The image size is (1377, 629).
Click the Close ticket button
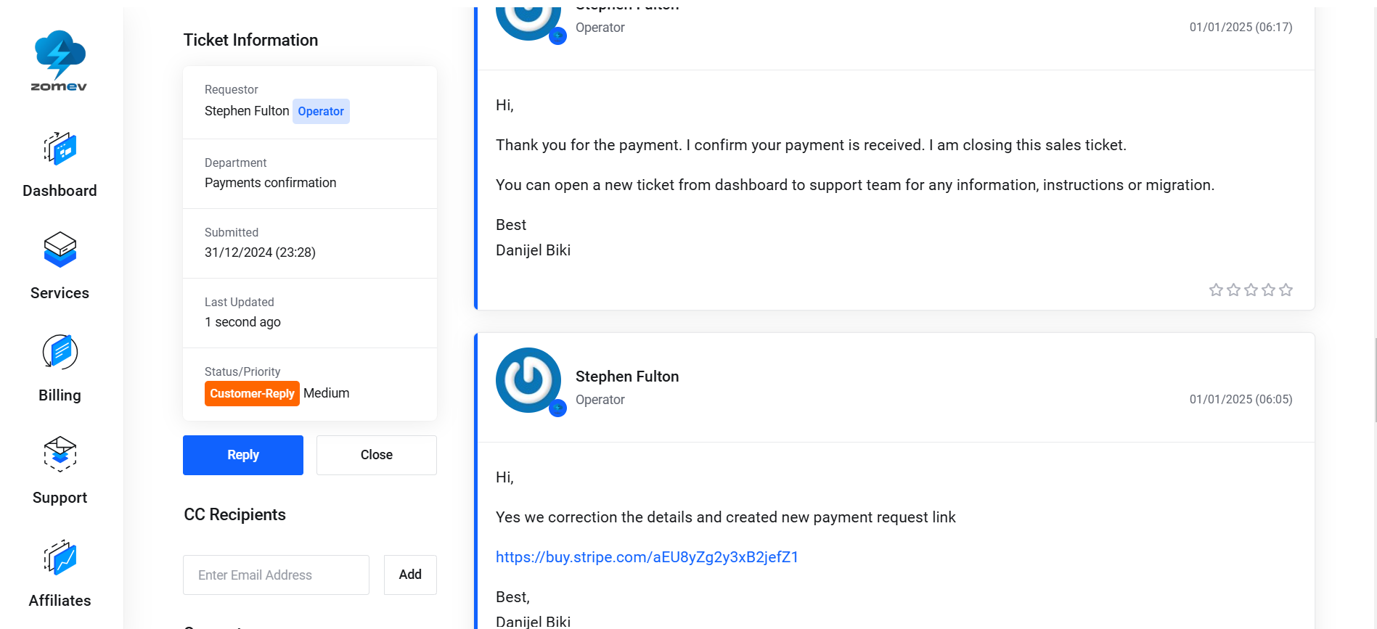coord(377,455)
